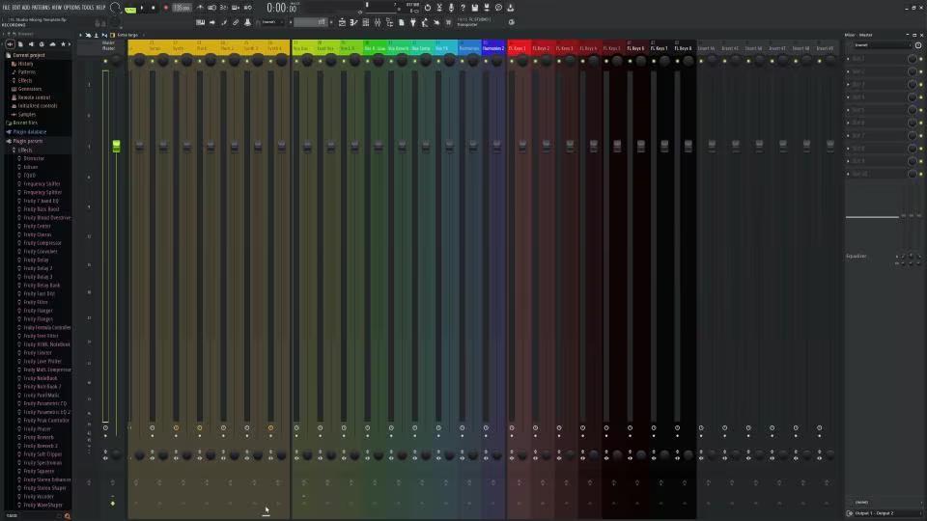The width and height of the screenshot is (927, 521).
Task: Click the browser speaker icon
Action: pyautogui.click(x=31, y=44)
